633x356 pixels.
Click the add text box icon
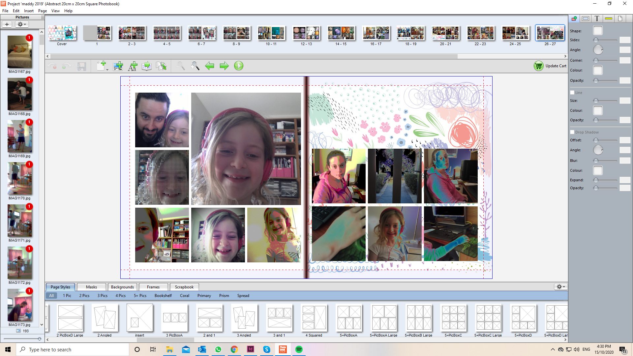click(133, 66)
